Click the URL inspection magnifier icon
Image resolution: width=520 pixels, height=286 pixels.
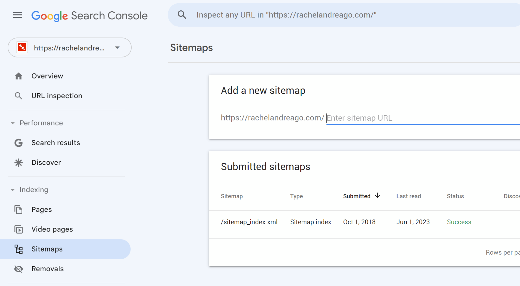[18, 96]
